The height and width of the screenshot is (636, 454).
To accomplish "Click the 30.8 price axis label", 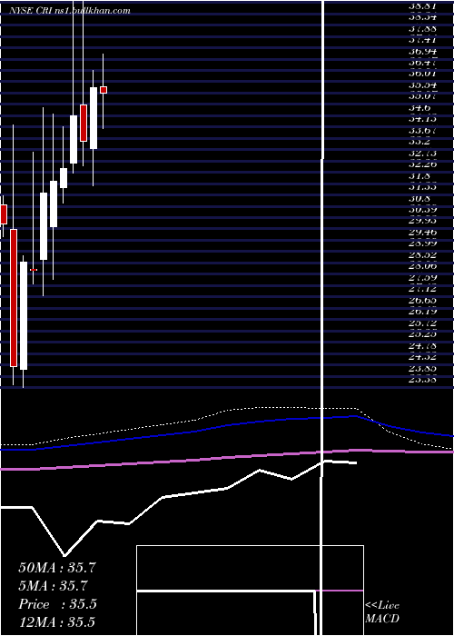I will (x=419, y=199).
